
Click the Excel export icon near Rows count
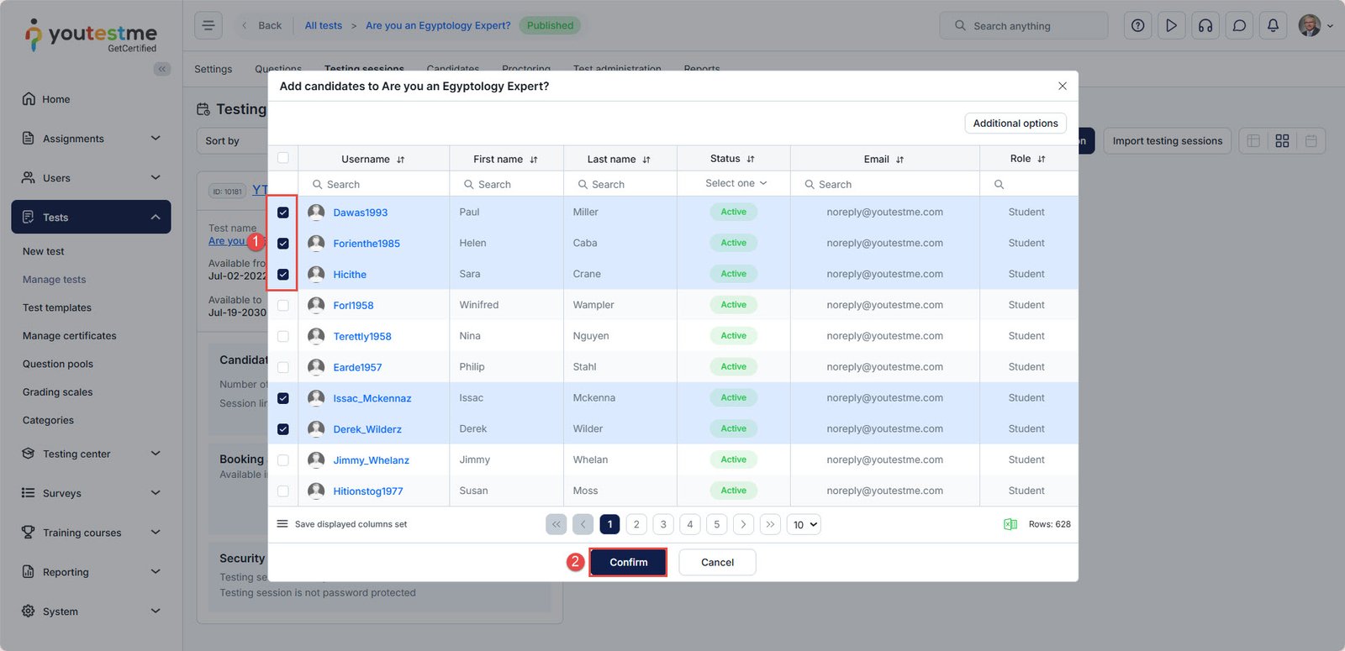(1010, 524)
